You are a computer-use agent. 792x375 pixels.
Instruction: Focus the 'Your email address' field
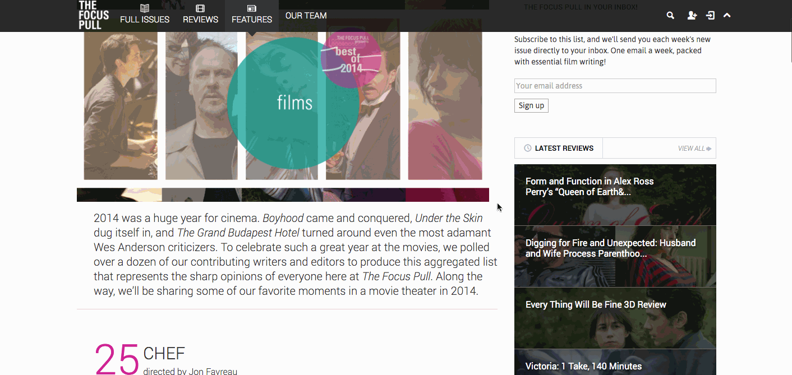[615, 86]
